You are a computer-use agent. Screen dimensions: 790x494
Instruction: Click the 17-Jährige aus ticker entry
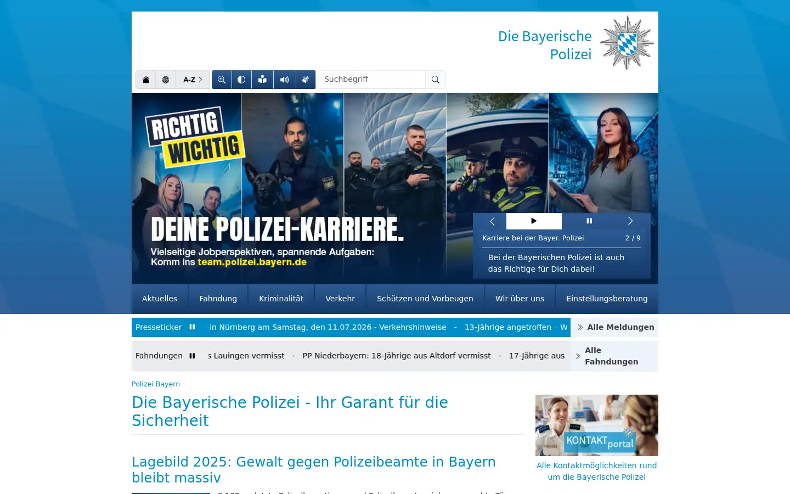coord(537,356)
